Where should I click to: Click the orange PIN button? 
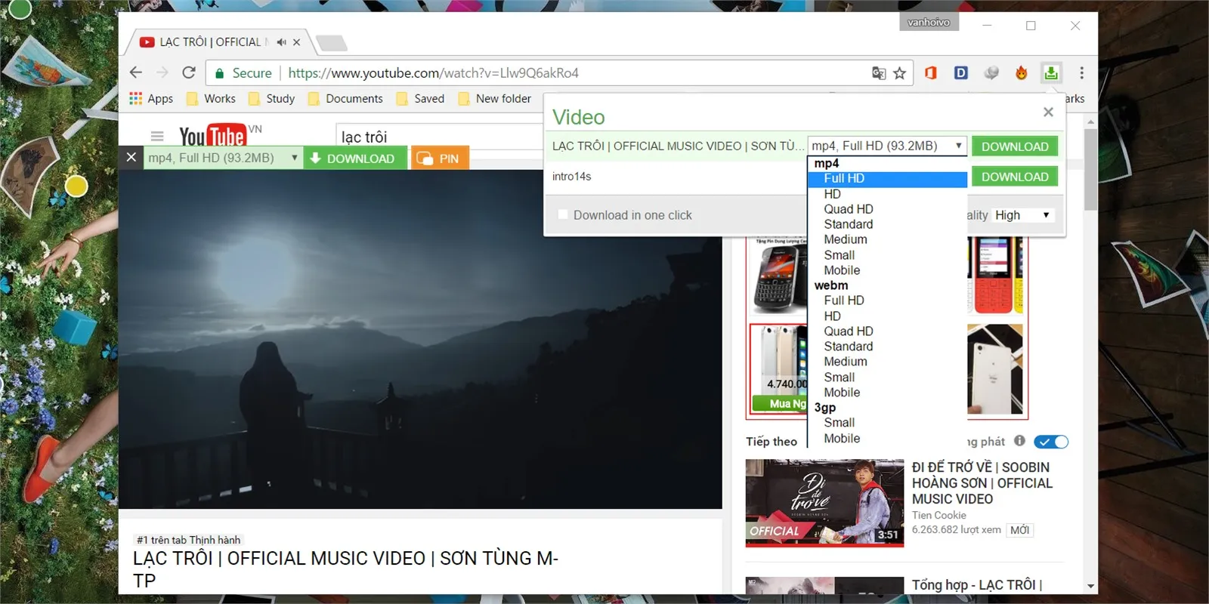tap(440, 158)
